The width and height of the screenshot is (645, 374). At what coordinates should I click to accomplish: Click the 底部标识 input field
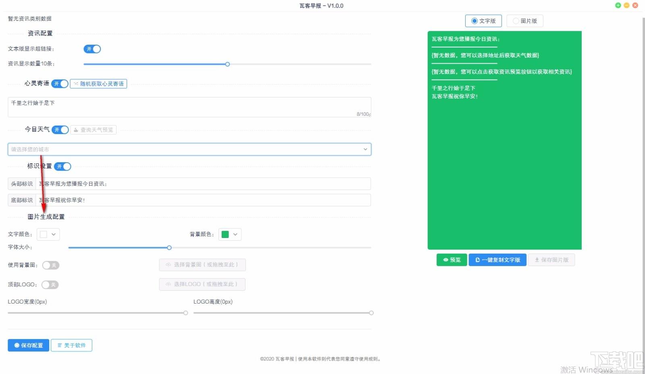(203, 200)
